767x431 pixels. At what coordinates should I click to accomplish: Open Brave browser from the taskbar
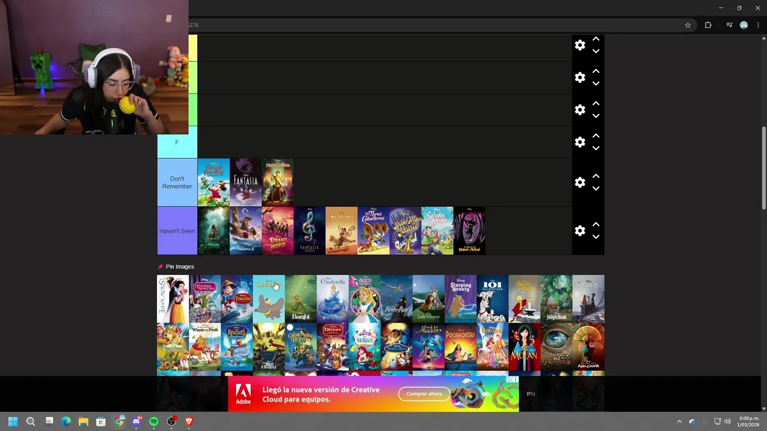pos(189,421)
